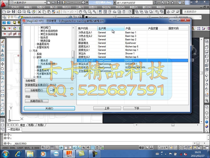Click the New drawing icon in standard toolbar
The width and height of the screenshot is (210, 158).
coord(4,12)
